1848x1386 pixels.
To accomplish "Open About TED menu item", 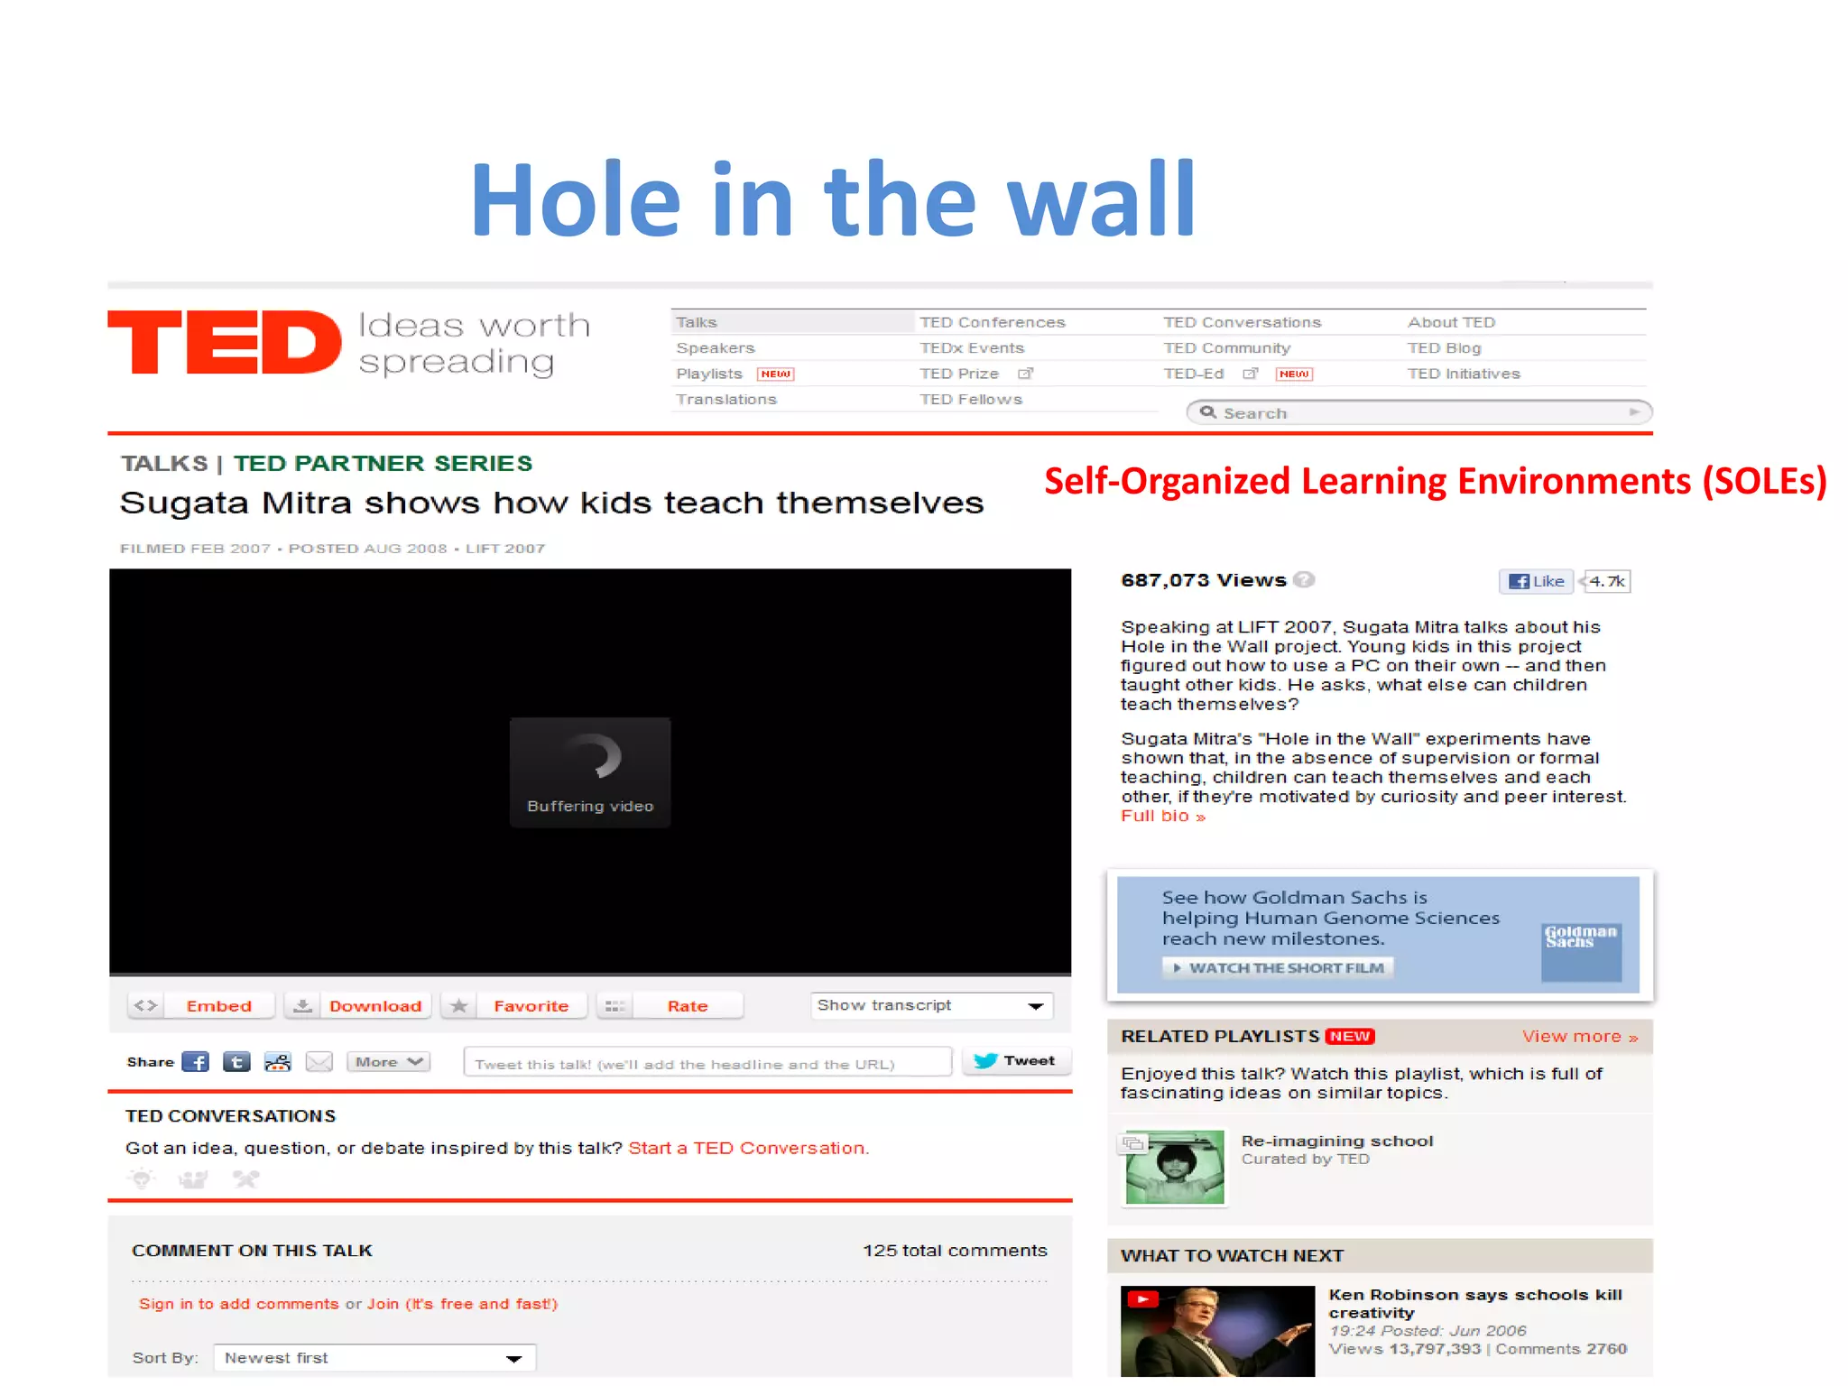I will click(1451, 322).
